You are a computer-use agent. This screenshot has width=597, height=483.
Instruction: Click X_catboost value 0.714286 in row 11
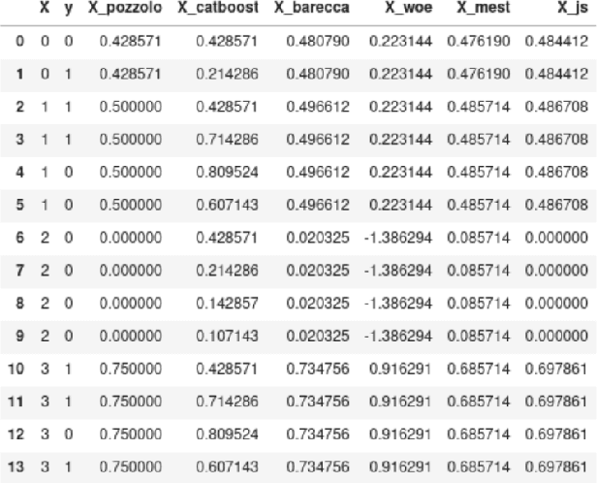point(228,402)
